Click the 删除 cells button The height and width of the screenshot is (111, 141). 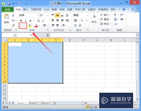pos(105,19)
